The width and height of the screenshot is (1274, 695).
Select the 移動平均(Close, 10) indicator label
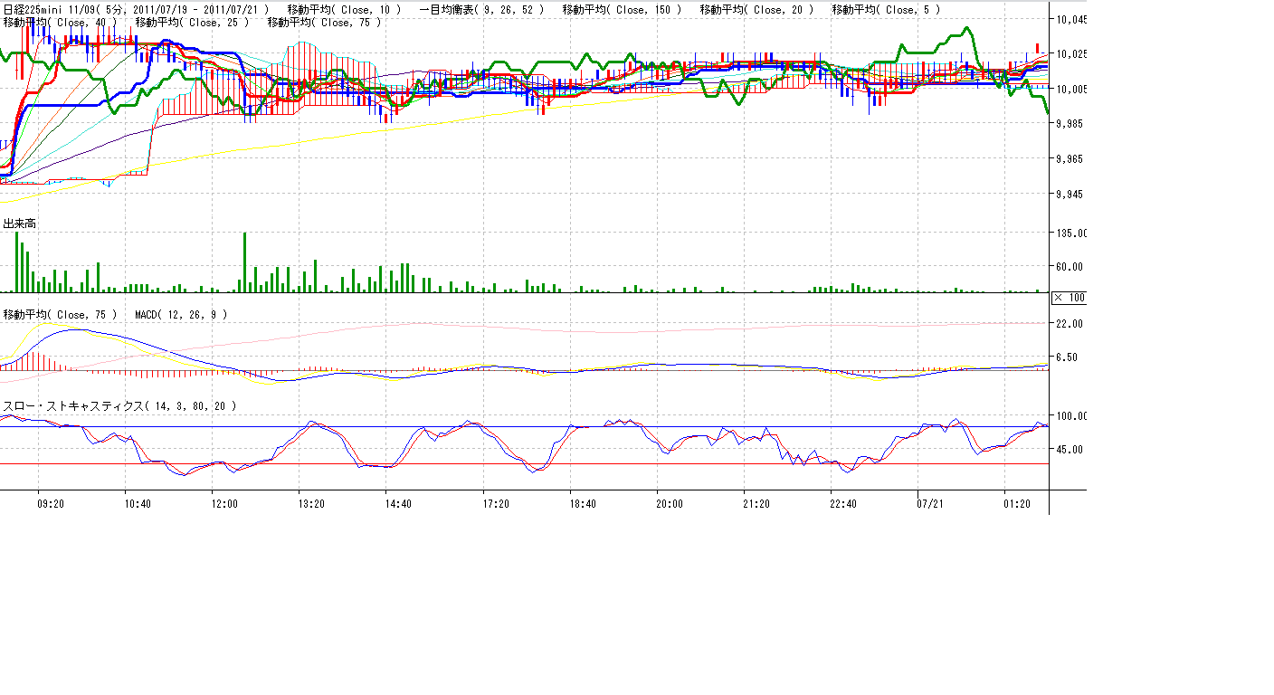click(343, 9)
